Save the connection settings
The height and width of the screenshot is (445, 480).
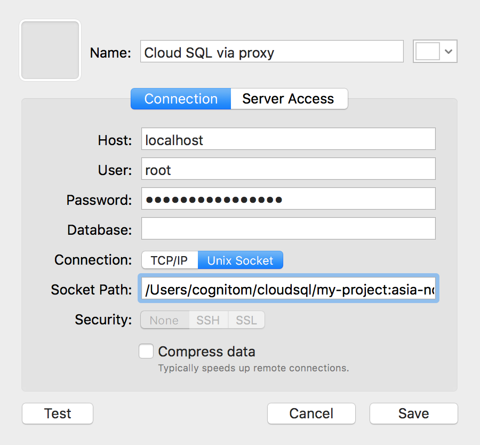pos(413,413)
